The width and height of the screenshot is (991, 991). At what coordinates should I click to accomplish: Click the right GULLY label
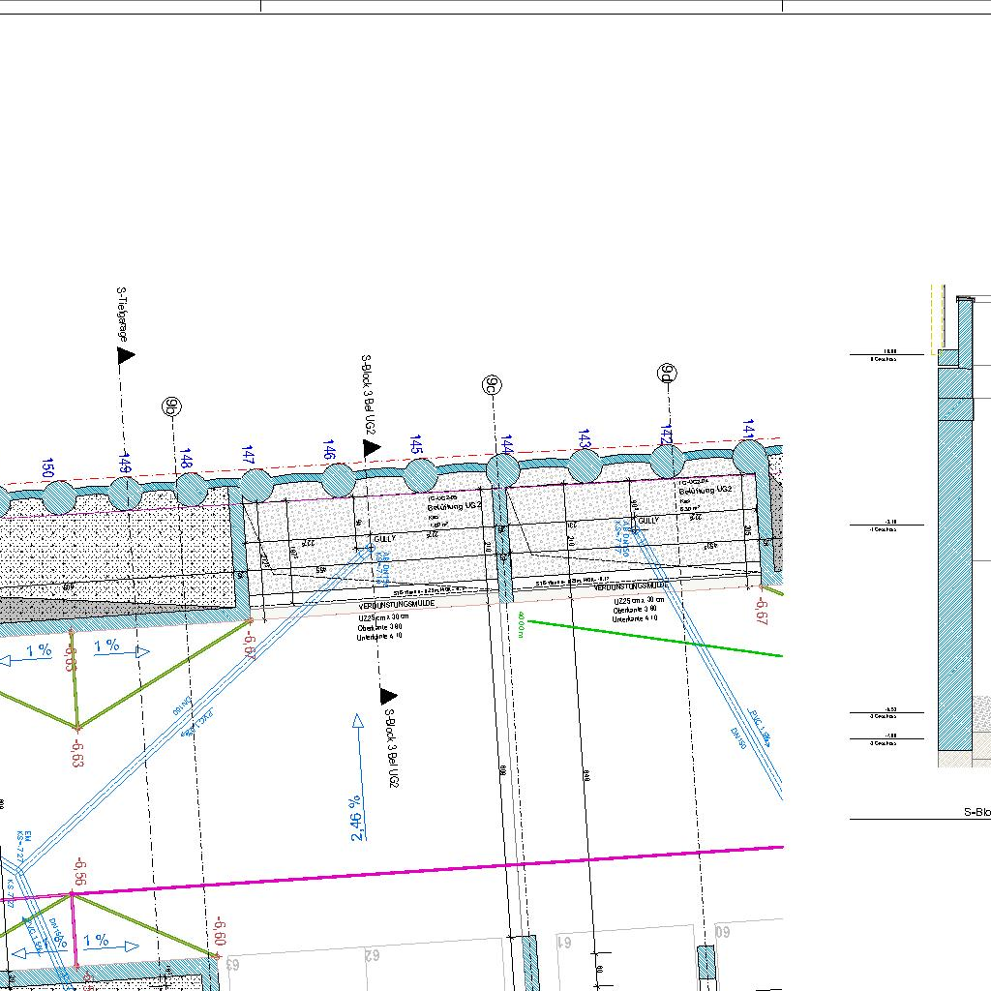tap(648, 521)
